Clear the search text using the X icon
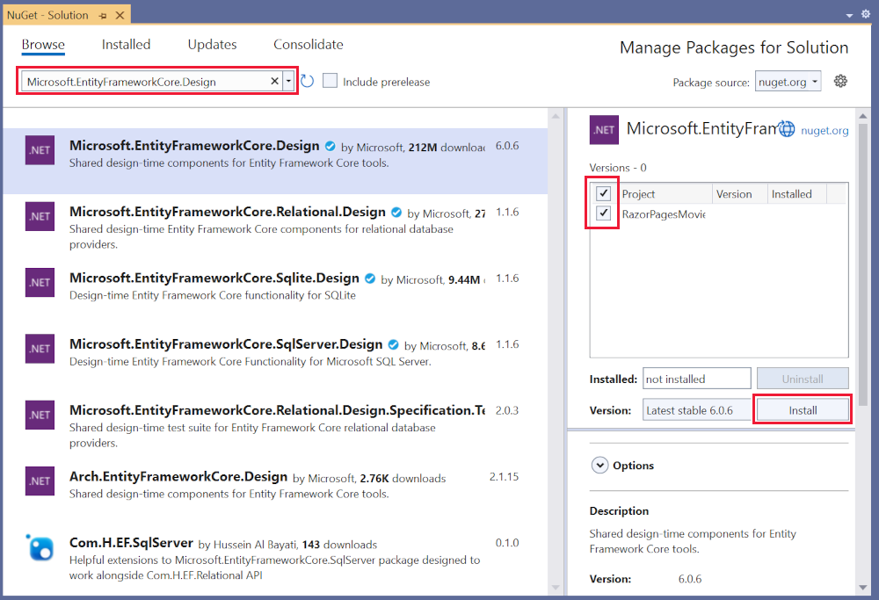The width and height of the screenshot is (879, 600). [x=273, y=80]
